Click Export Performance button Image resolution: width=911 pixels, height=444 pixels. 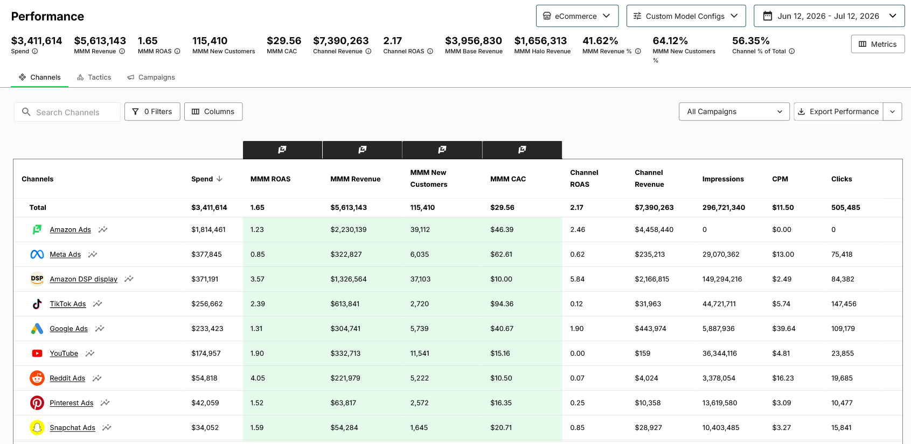tap(838, 111)
